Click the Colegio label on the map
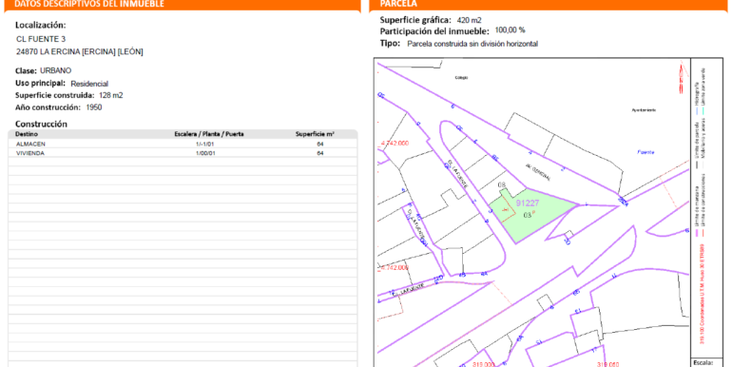The height and width of the screenshot is (367, 732). 461,78
